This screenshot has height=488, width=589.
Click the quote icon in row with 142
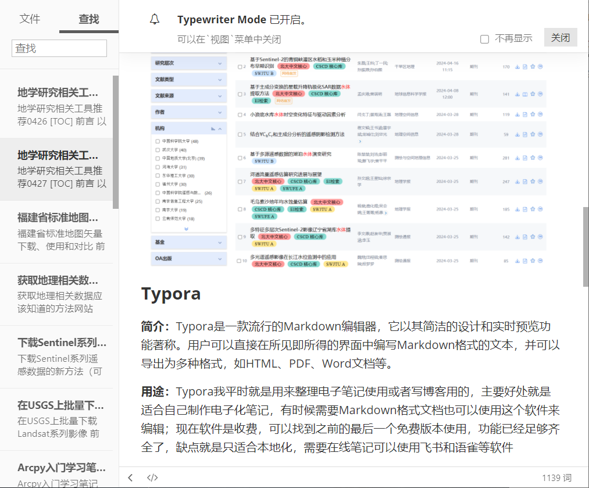[x=540, y=237]
